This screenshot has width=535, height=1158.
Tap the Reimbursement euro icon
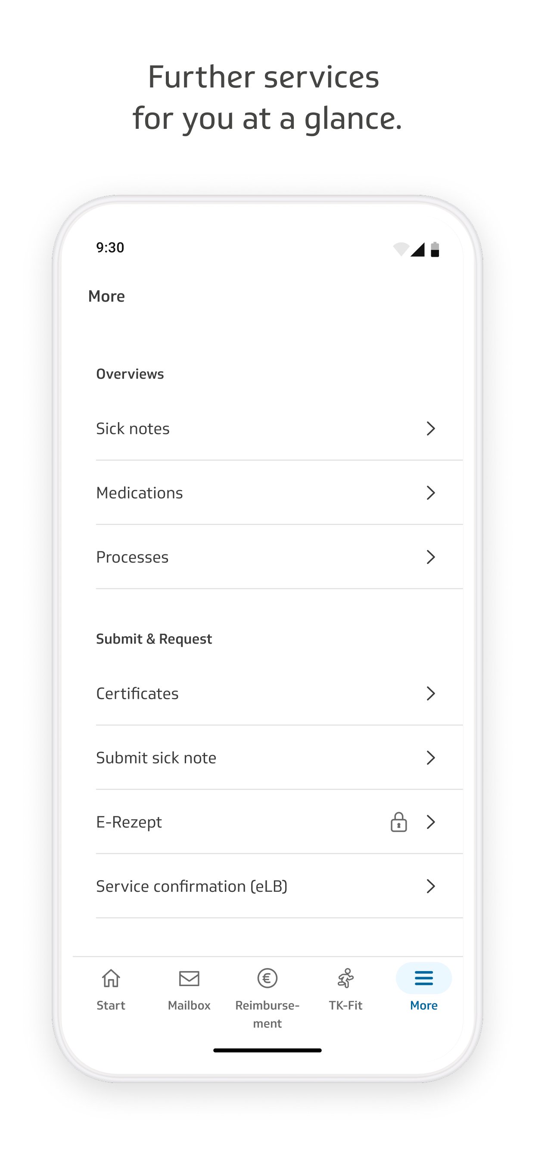pos(267,978)
